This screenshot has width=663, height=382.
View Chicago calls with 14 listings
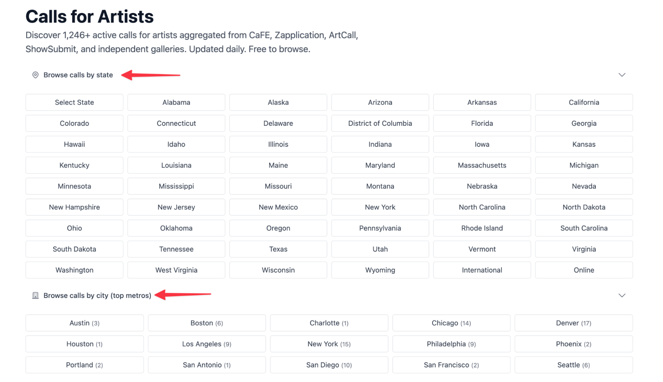tap(451, 323)
